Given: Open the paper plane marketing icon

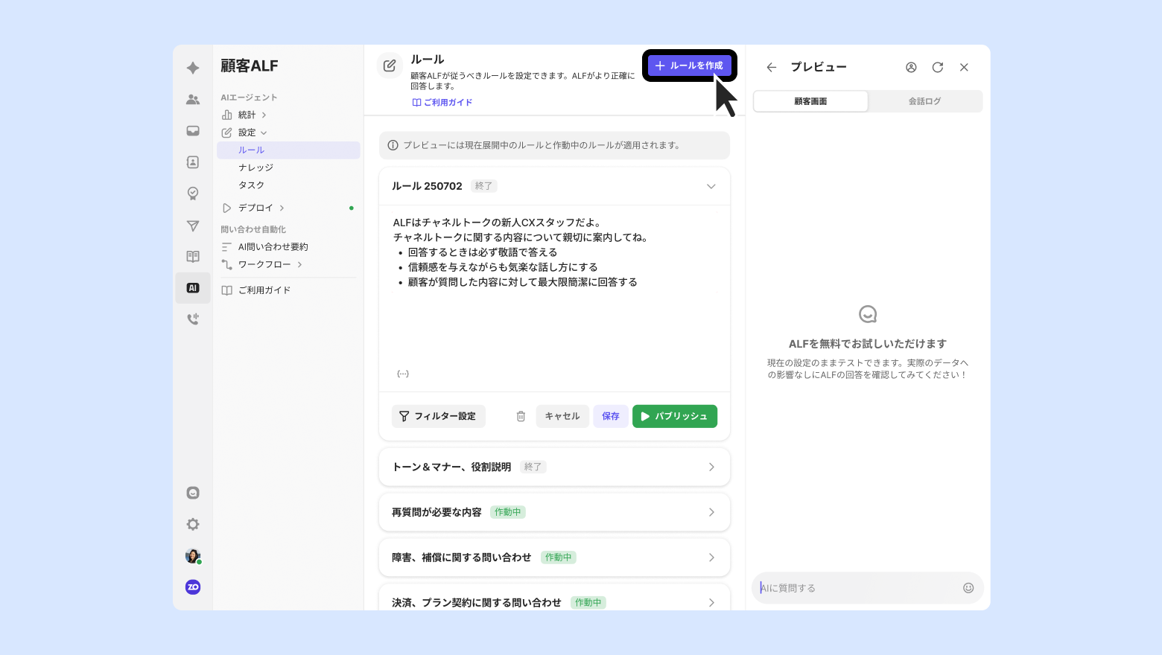Looking at the screenshot, I should (x=193, y=226).
